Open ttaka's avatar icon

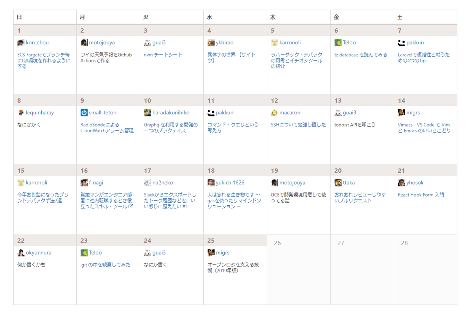[338, 183]
